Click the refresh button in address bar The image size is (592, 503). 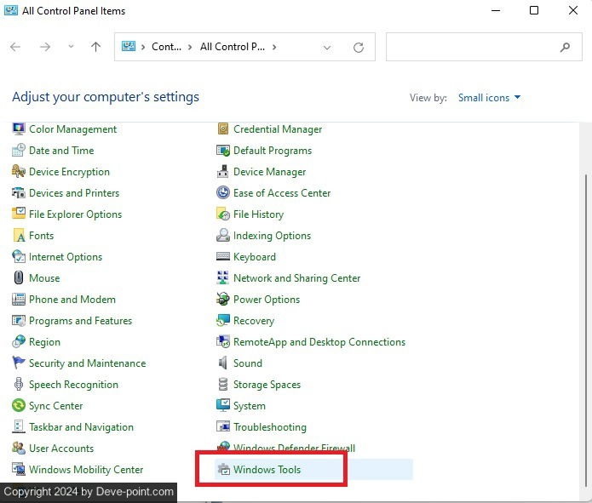click(359, 48)
